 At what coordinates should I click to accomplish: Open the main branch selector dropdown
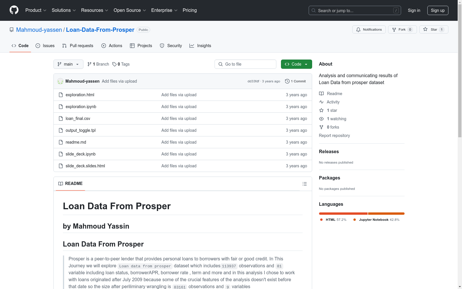click(x=68, y=64)
